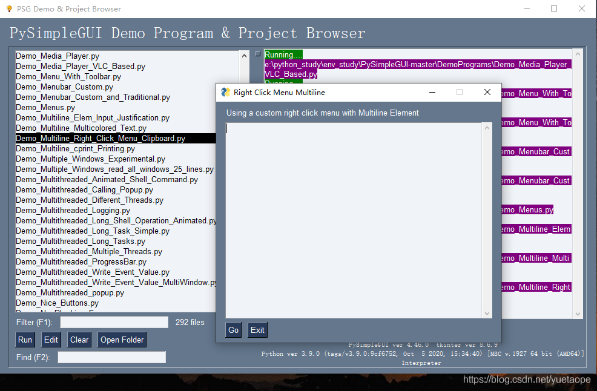Image resolution: width=597 pixels, height=391 pixels.
Task: Click the PSG Demo lightbulb title icon
Action: pyautogui.click(x=9, y=8)
